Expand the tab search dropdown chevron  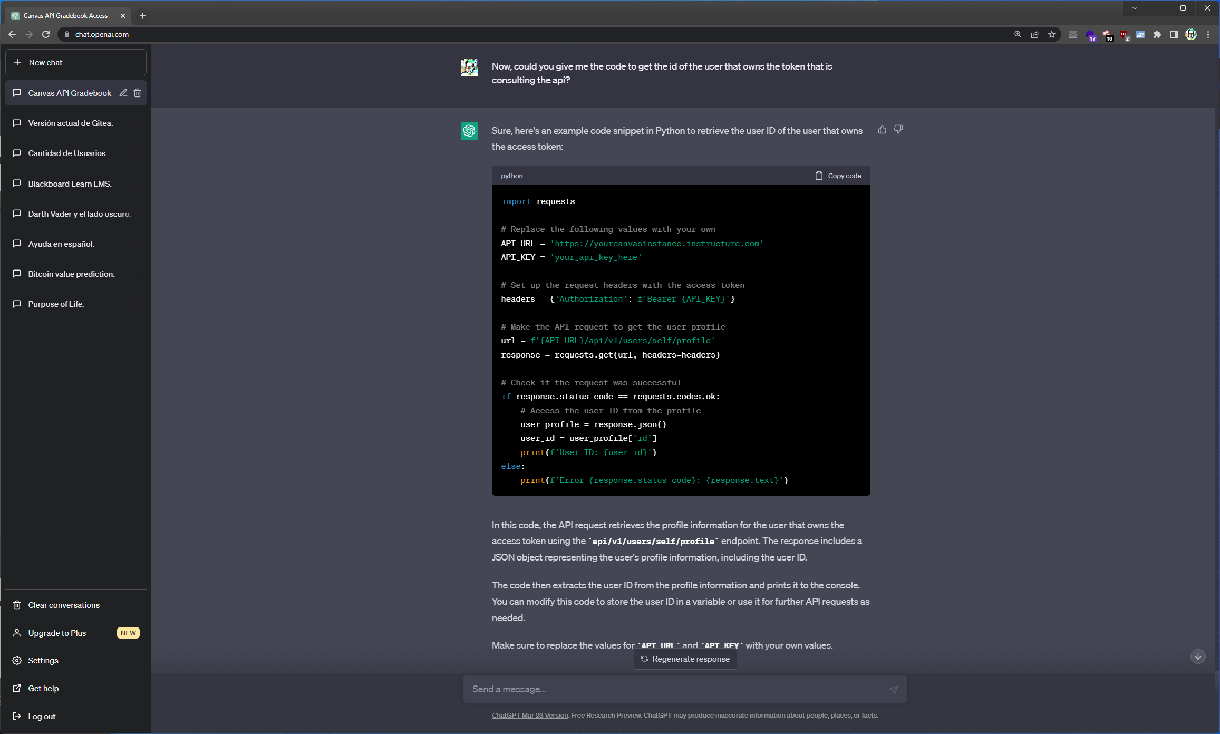point(1135,8)
